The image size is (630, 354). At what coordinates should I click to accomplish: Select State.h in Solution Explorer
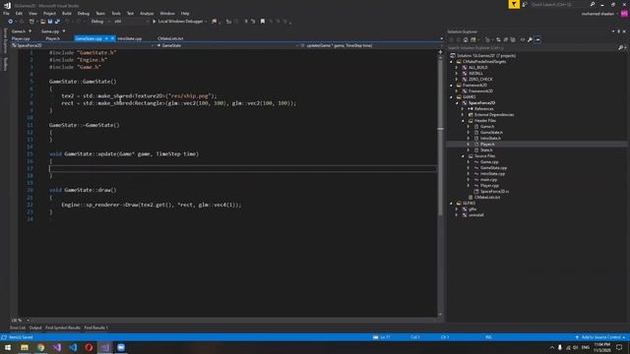(x=486, y=150)
